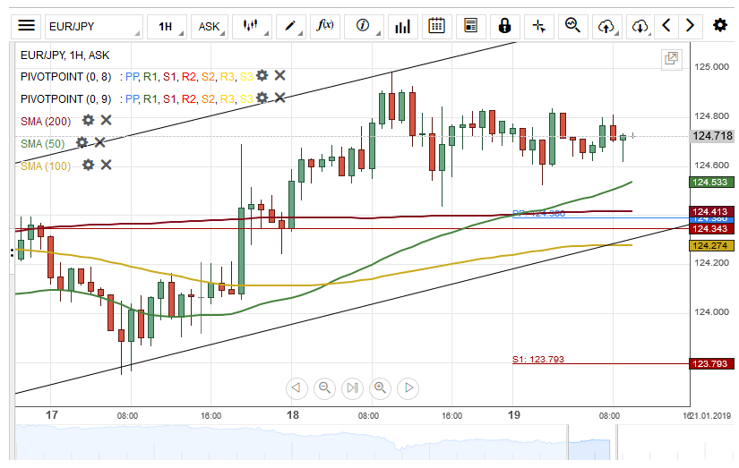Click the calendar icon in toolbar

pyautogui.click(x=436, y=26)
